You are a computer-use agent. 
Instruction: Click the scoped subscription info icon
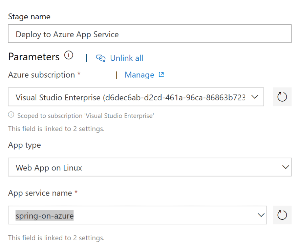(11, 115)
